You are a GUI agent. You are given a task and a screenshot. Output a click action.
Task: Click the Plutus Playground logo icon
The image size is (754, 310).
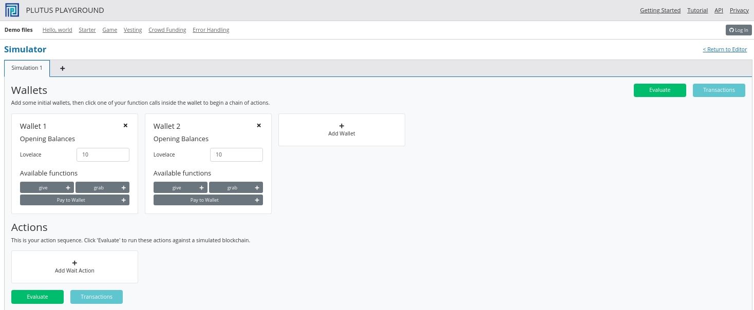click(x=12, y=10)
